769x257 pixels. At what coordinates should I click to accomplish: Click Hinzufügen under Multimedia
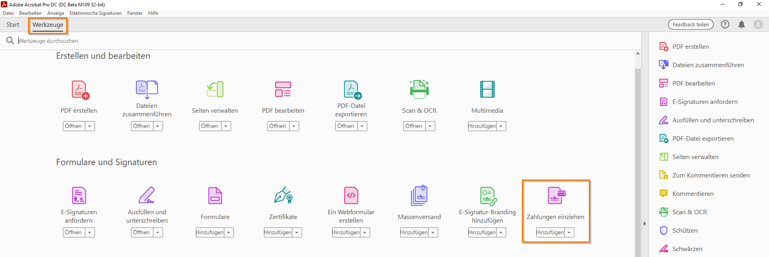click(x=482, y=126)
